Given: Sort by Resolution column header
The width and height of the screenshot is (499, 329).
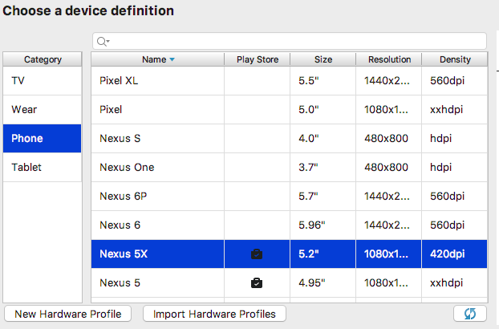Looking at the screenshot, I should coord(389,59).
